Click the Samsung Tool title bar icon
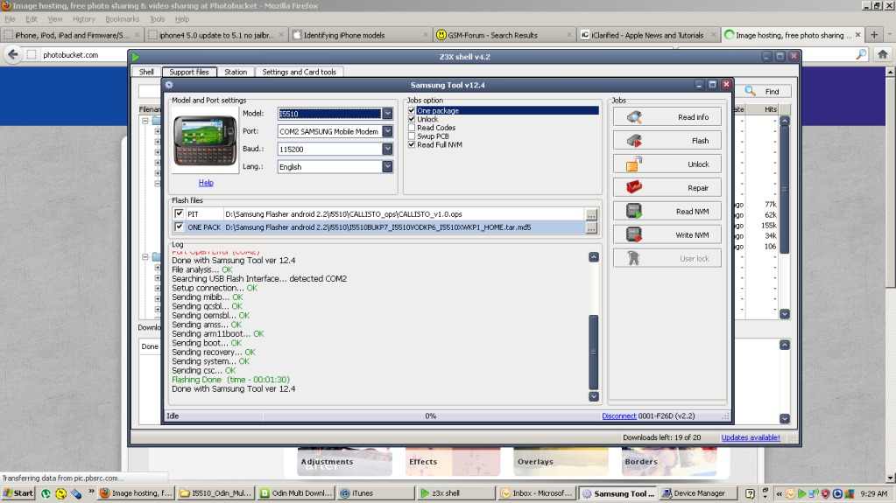Screen dimensions: 896x503 tap(169, 85)
